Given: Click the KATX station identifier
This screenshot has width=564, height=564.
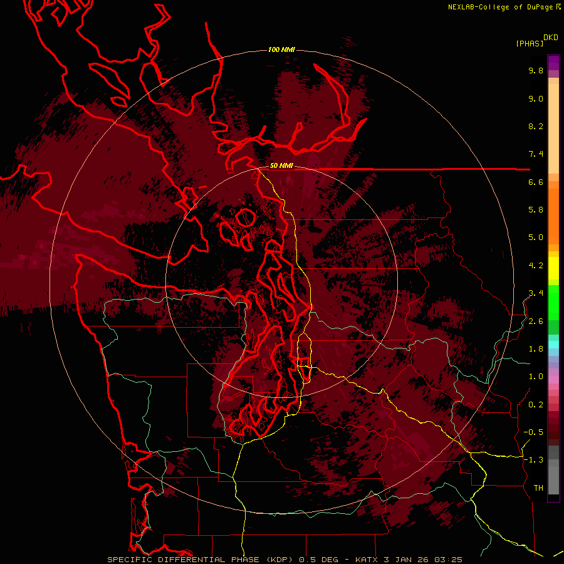Looking at the screenshot, I should tap(367, 560).
